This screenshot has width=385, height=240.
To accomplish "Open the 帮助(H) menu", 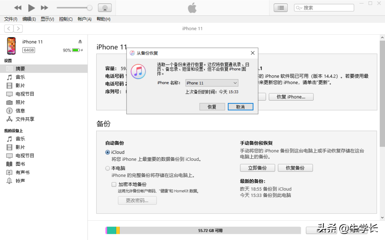I will coord(103,19).
